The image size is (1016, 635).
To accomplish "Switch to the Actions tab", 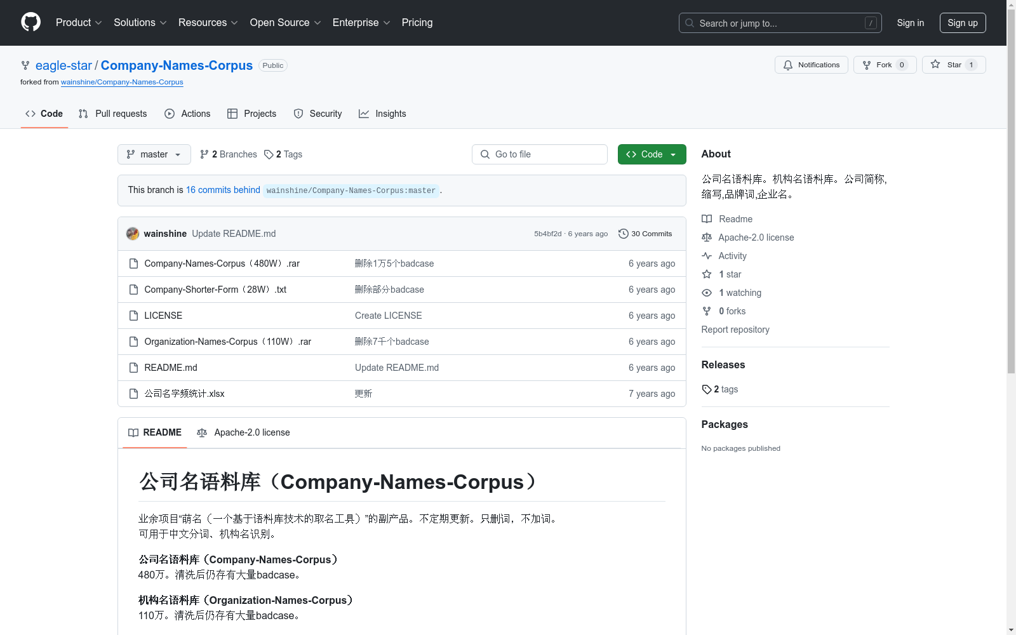I will pos(187,114).
